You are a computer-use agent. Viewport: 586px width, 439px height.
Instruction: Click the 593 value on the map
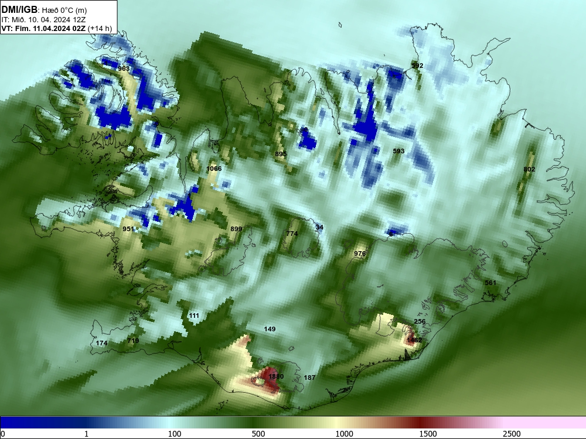click(398, 151)
